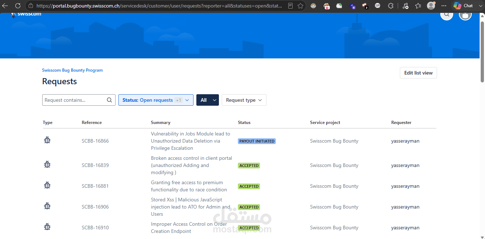Click the bug type icon for SCBB-16839
This screenshot has width=485, height=239.
pyautogui.click(x=47, y=164)
